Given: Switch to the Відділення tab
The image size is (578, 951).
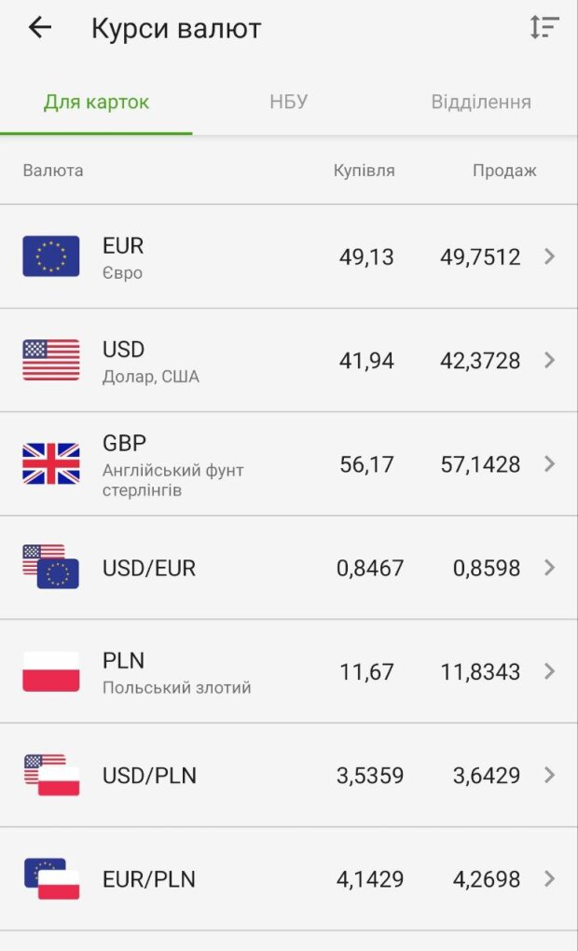Looking at the screenshot, I should click(x=481, y=102).
